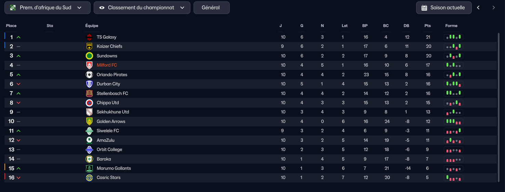Sort table by Pts column header
Screen dimensions: 505x192
[x=427, y=26]
